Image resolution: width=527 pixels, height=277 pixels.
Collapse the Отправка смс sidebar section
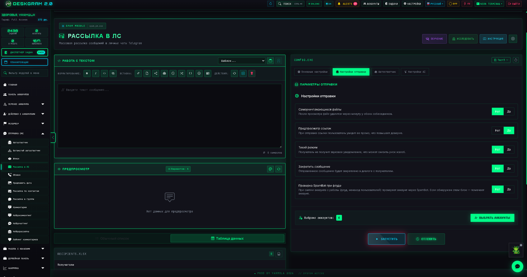pyautogui.click(x=25, y=133)
